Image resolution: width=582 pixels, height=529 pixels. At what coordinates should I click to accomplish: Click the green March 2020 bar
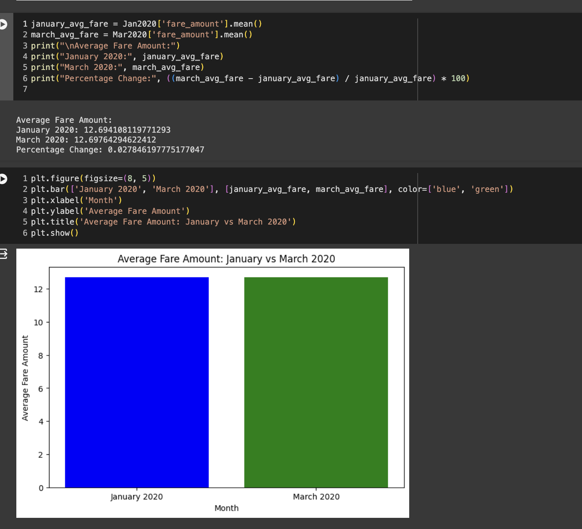pyautogui.click(x=316, y=382)
